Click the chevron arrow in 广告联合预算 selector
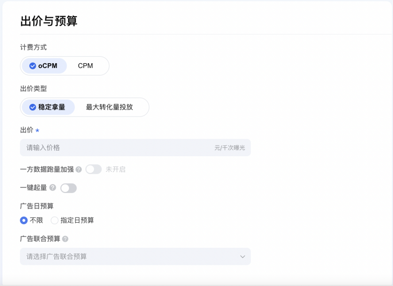 [x=242, y=257]
